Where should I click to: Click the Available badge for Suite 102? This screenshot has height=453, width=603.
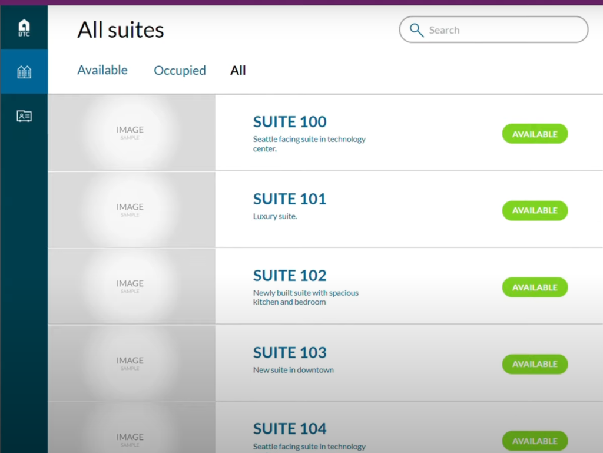[x=535, y=287]
